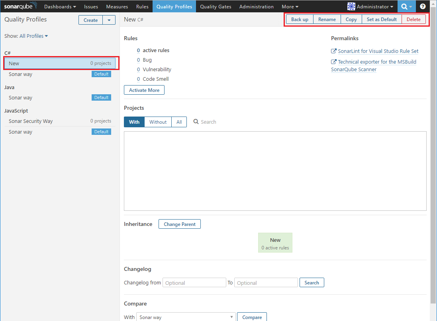Select the Sonar Security Way profile
This screenshot has height=321, width=437.
tap(60, 121)
